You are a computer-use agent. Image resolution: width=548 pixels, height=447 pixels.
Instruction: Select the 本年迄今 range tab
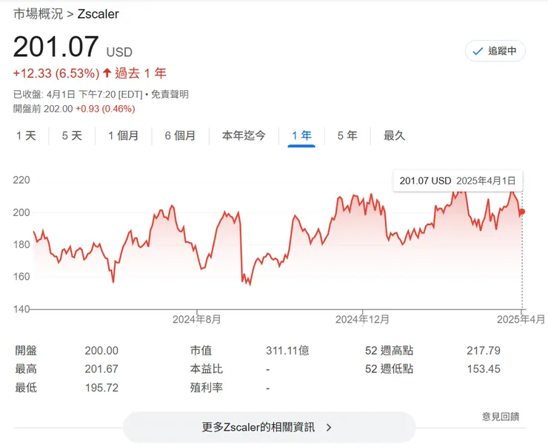tap(244, 135)
